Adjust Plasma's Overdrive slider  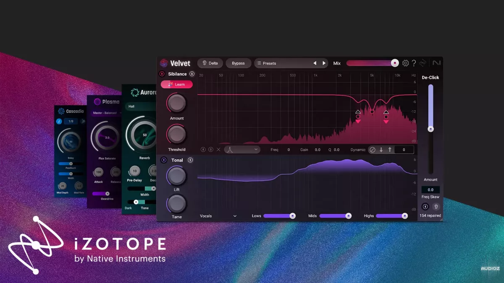click(108, 193)
